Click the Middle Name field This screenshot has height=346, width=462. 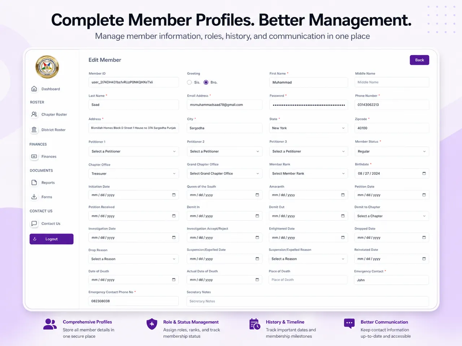(392, 82)
